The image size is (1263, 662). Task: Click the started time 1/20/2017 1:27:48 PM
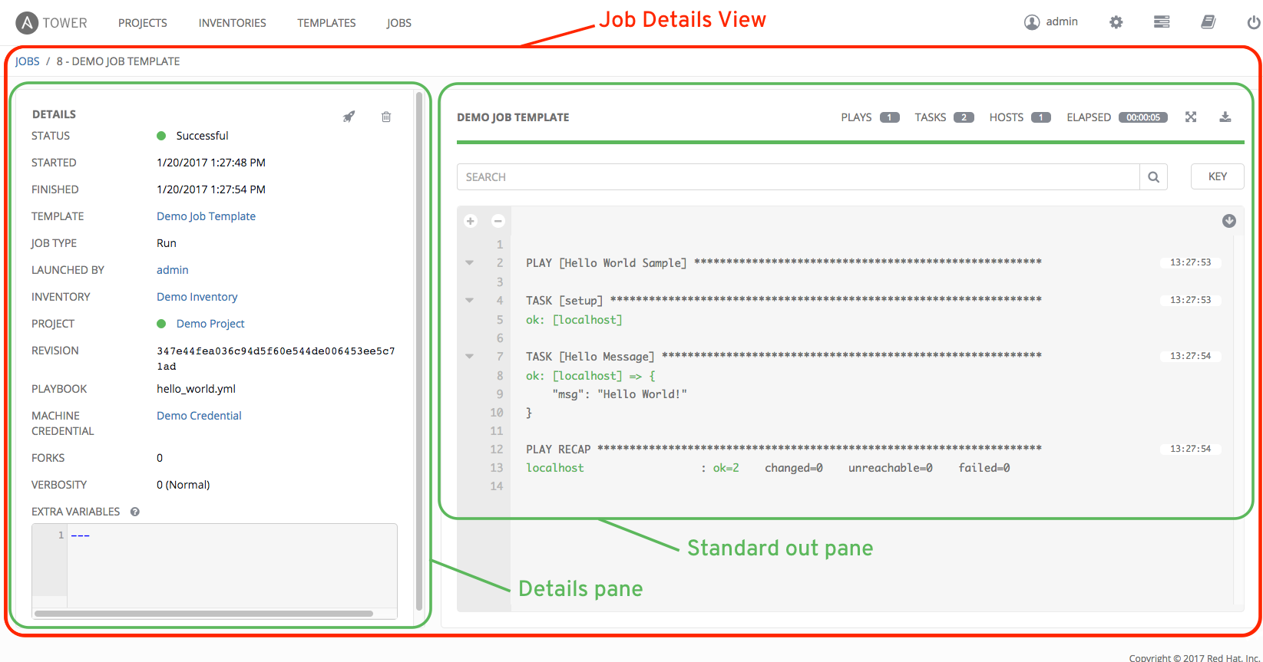(211, 163)
